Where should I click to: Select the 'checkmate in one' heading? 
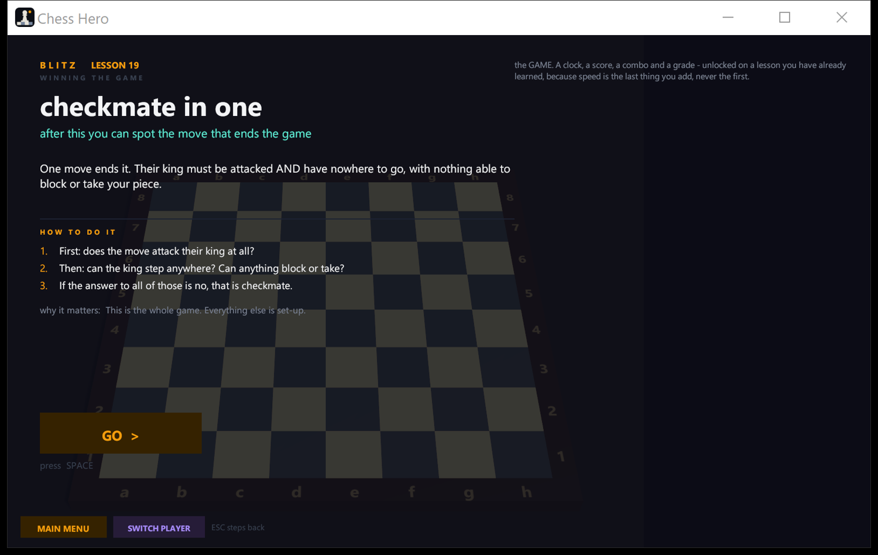point(151,107)
